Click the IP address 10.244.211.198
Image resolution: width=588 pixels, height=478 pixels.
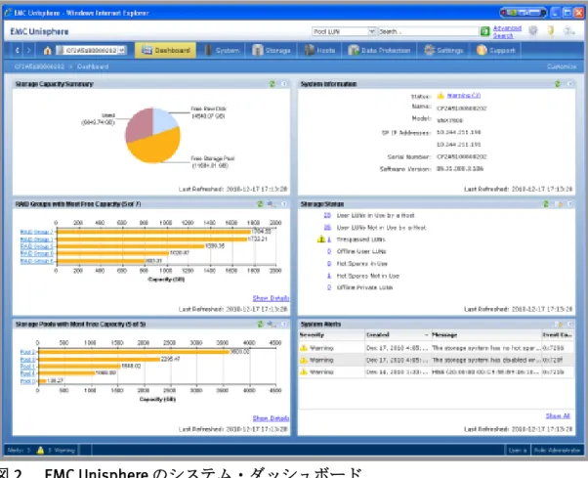[459, 132]
